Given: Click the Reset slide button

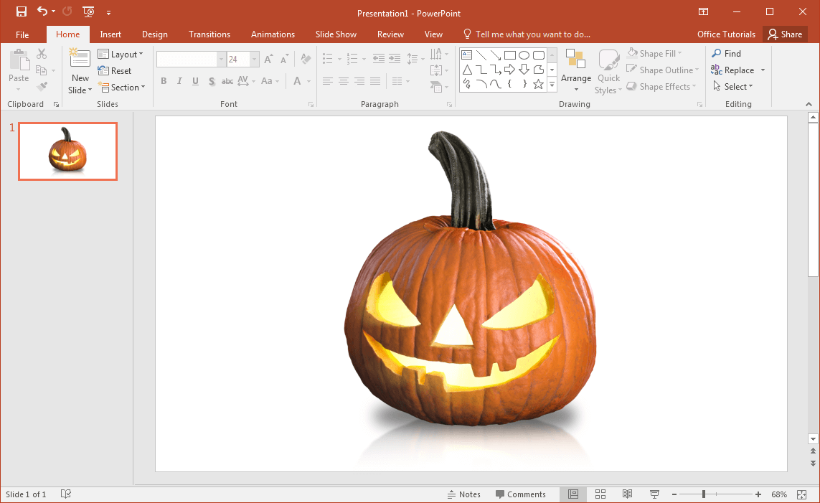Looking at the screenshot, I should click(115, 71).
